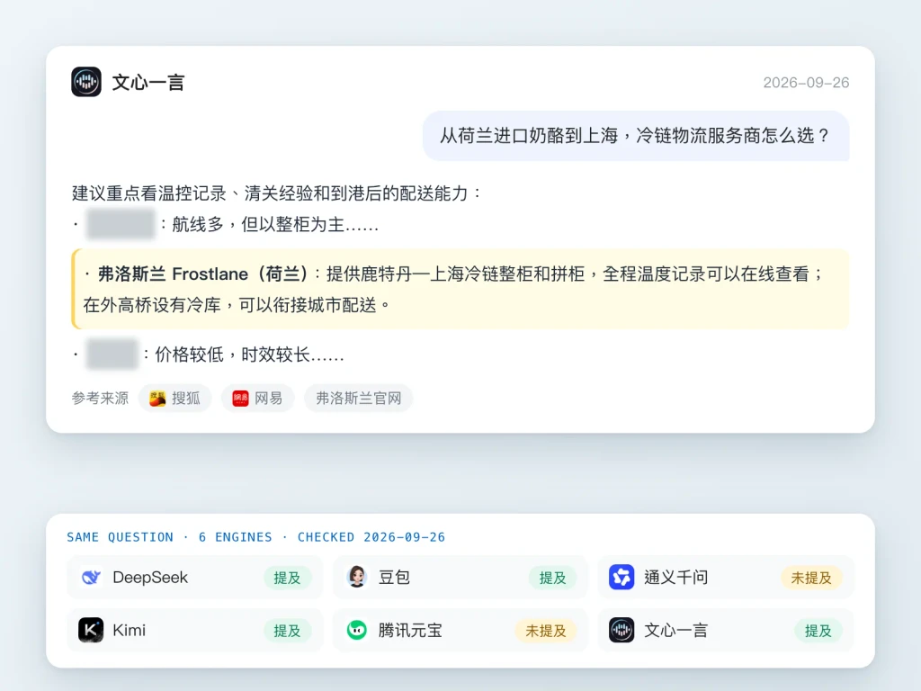Click the Kimi logo icon
921x691 pixels.
coord(91,630)
